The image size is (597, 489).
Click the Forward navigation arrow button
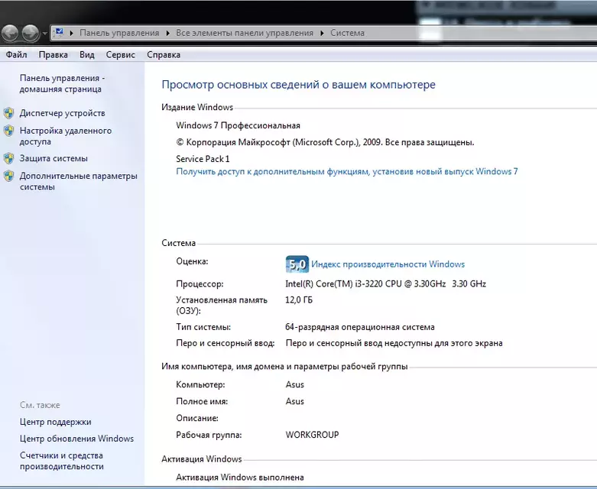point(31,33)
